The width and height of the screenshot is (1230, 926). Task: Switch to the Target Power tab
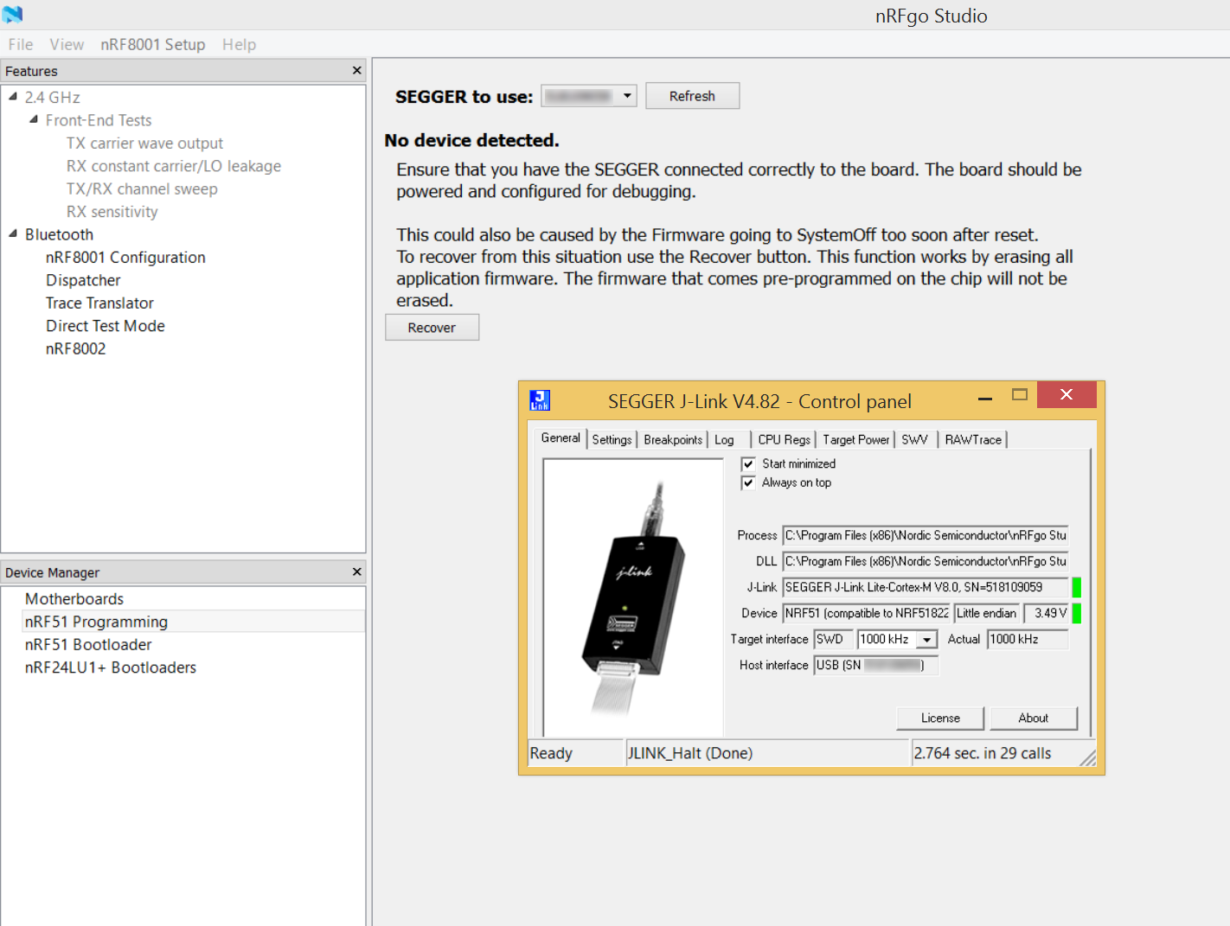click(x=855, y=439)
